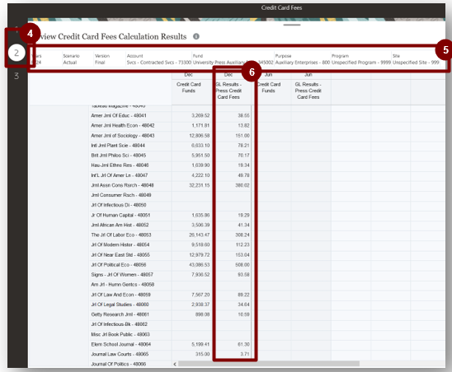452x372 pixels.
Task: Click the empty Jun Credit Card Funds cell for Amer Jrnl Of Educ
Action: coord(273,116)
